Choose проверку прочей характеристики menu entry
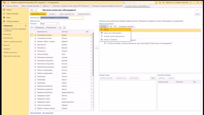The height and width of the screenshot is (115, 204). coord(115,36)
